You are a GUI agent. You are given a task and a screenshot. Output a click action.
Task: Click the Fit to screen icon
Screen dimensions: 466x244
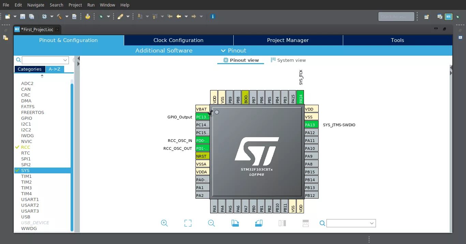pyautogui.click(x=188, y=223)
